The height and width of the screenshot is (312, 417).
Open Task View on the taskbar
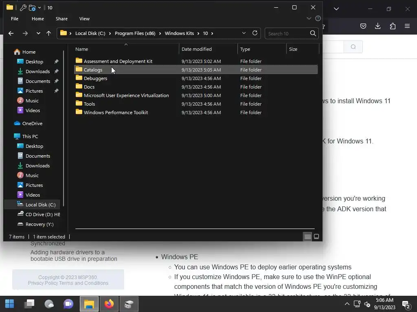[29, 304]
